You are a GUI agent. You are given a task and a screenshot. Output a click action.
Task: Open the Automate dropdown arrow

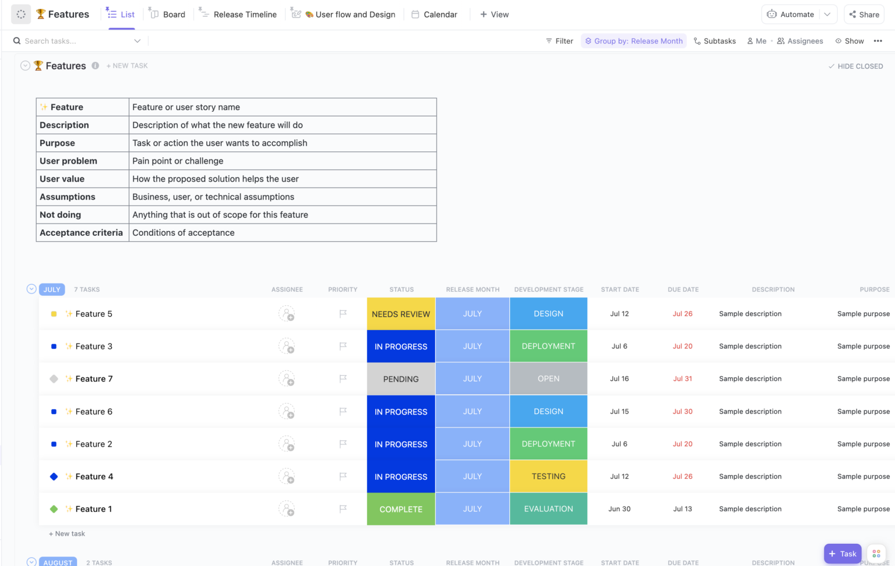(x=826, y=14)
